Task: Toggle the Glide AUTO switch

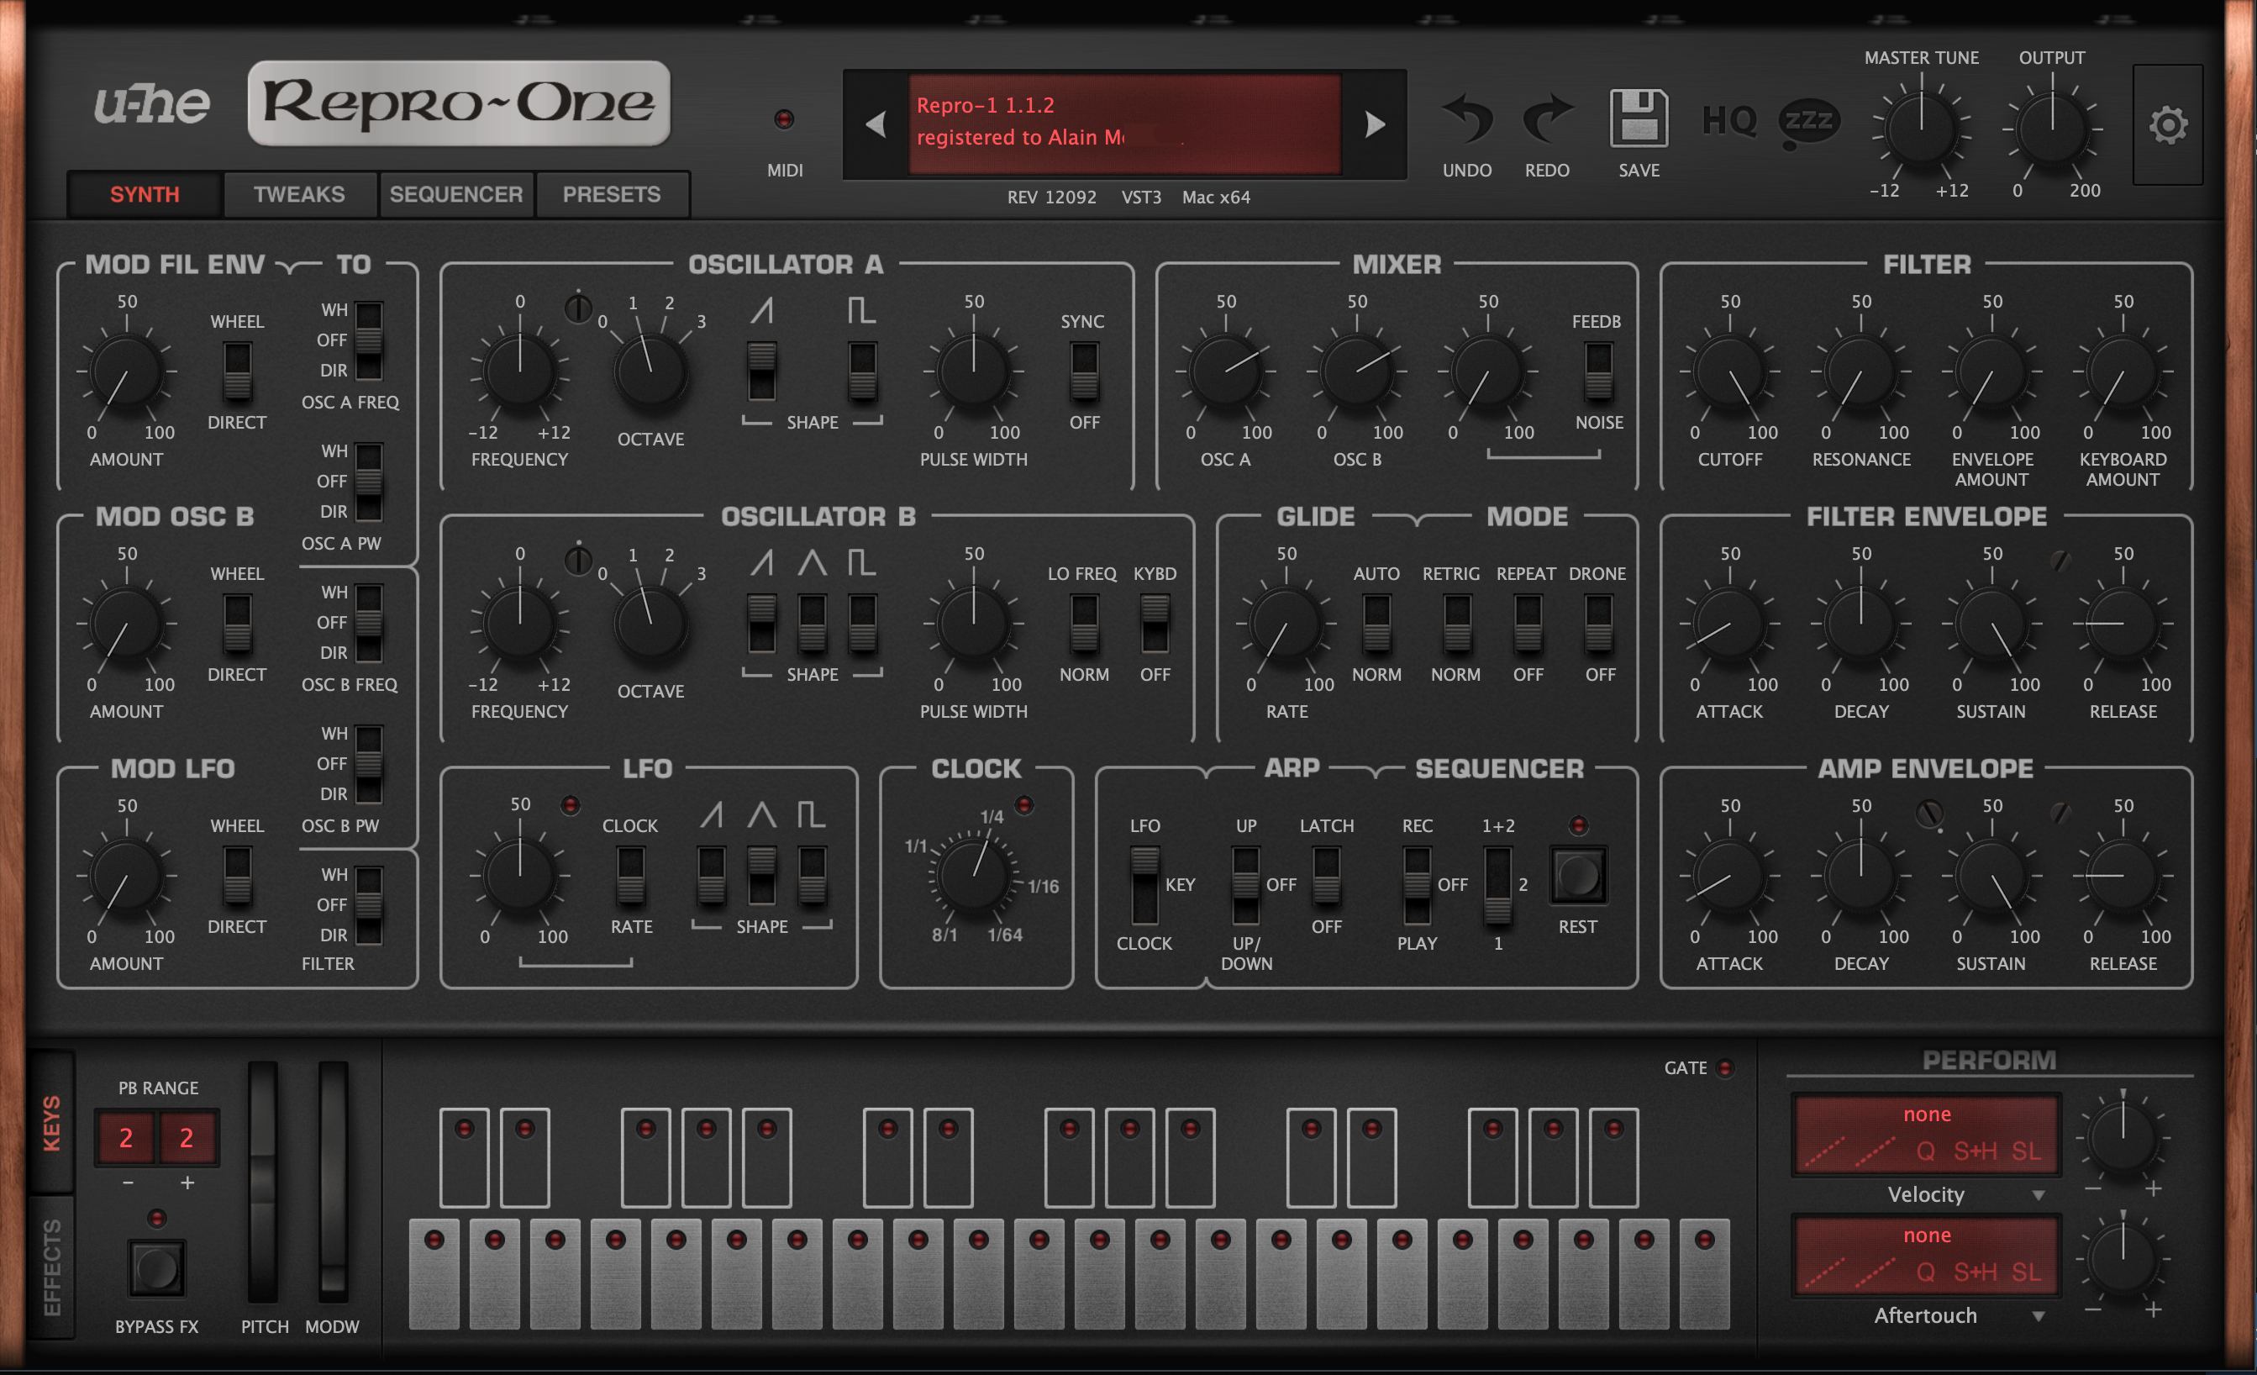Action: coord(1376,624)
